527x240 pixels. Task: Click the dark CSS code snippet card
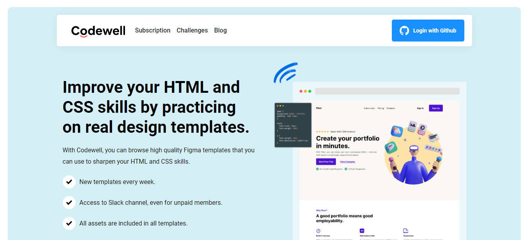tap(293, 125)
